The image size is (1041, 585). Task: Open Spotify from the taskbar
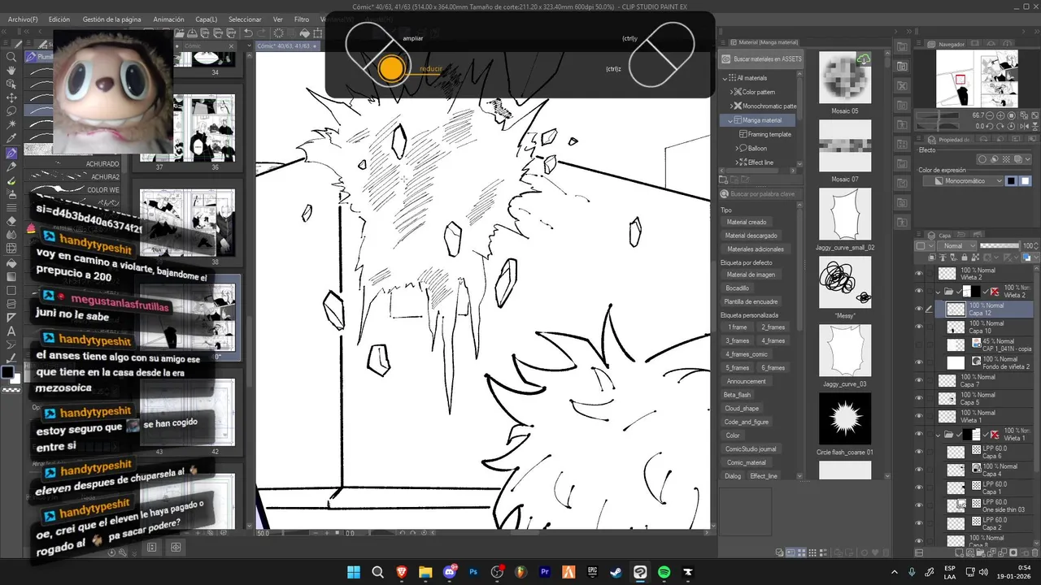coord(664,572)
